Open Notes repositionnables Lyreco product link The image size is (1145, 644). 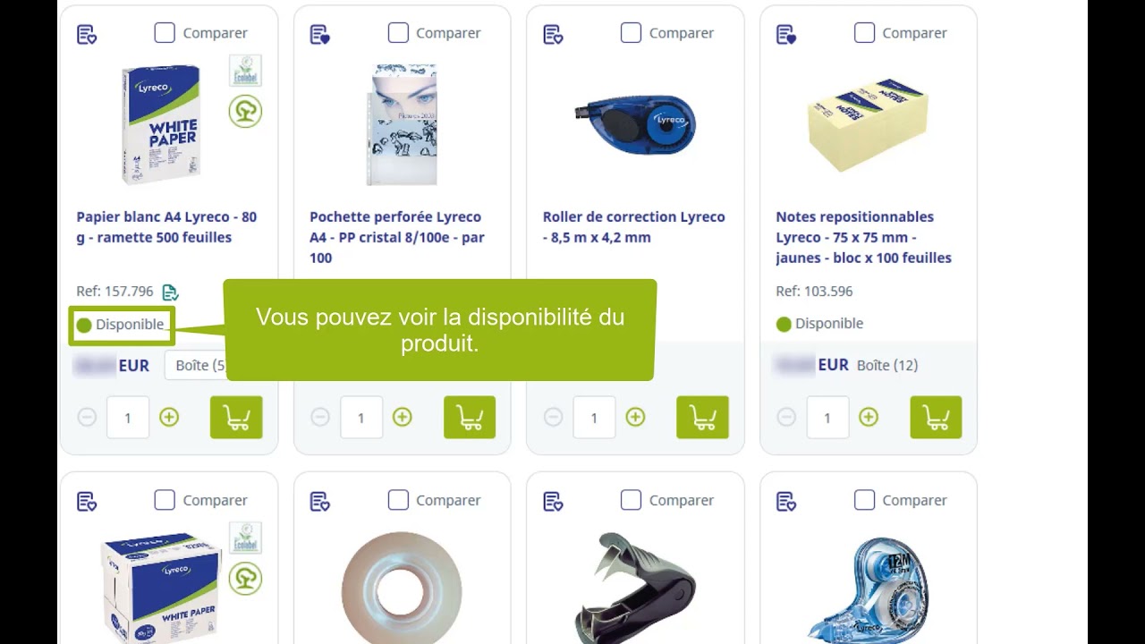(x=863, y=237)
